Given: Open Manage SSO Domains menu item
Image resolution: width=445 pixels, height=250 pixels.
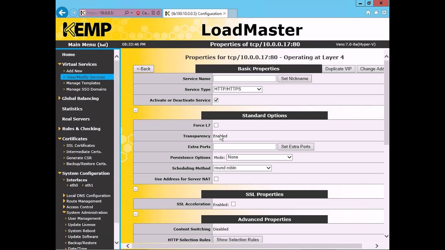Looking at the screenshot, I should point(86,89).
